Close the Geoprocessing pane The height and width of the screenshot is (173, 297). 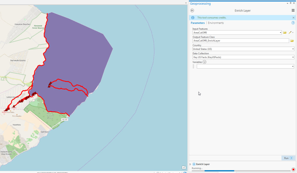294,3
